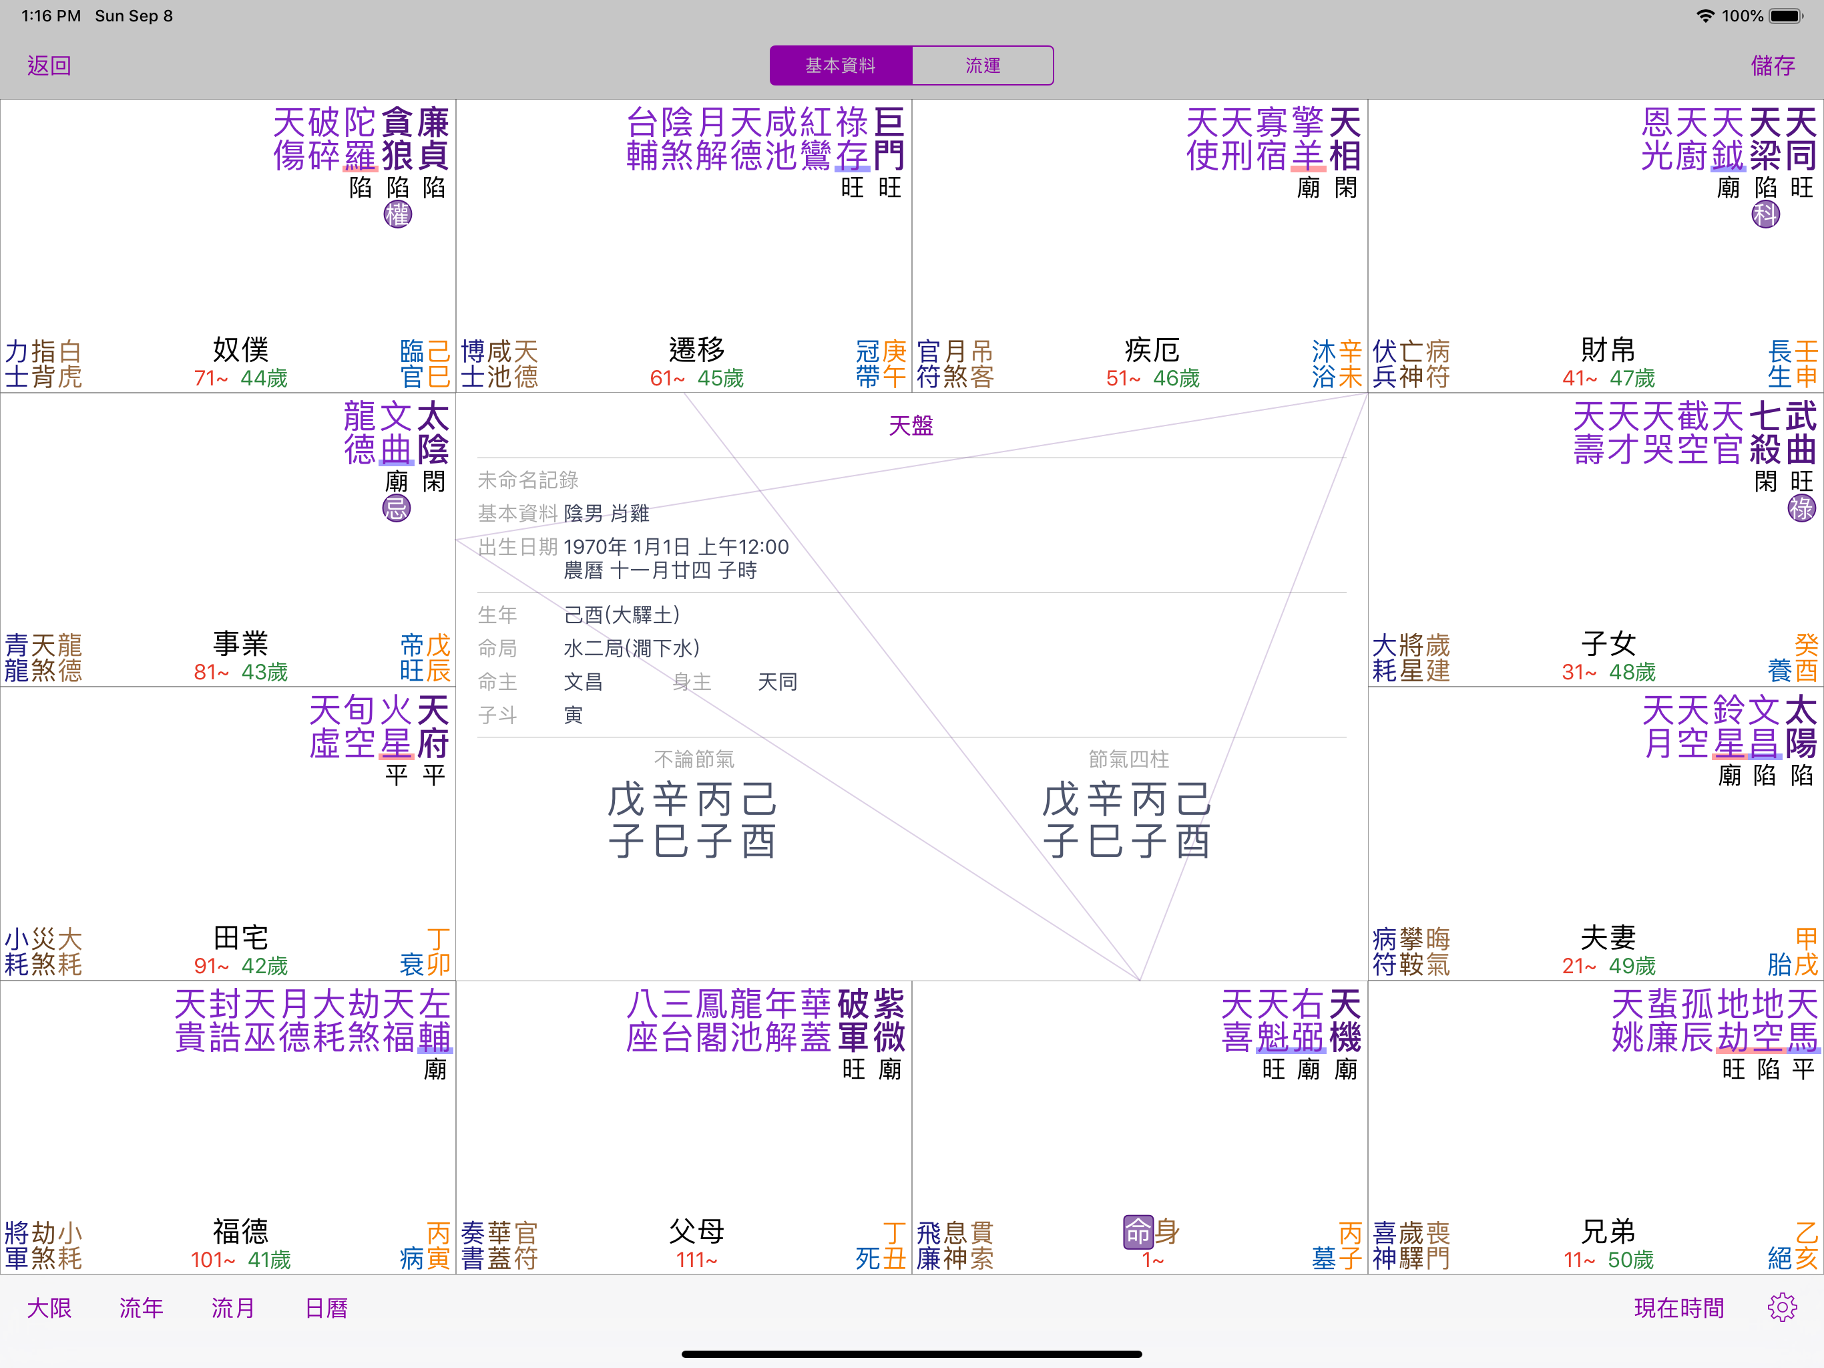Image resolution: width=1824 pixels, height=1368 pixels.
Task: Tap the 命 palace marker icon
Action: coord(1138,1232)
